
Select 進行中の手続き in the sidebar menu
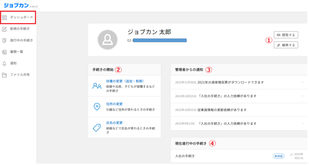tap(21, 40)
